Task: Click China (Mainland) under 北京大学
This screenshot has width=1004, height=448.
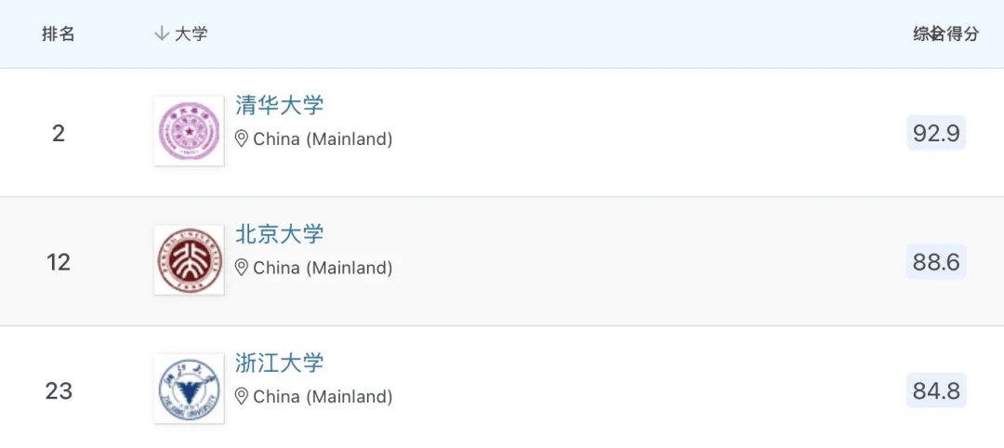Action: [323, 268]
